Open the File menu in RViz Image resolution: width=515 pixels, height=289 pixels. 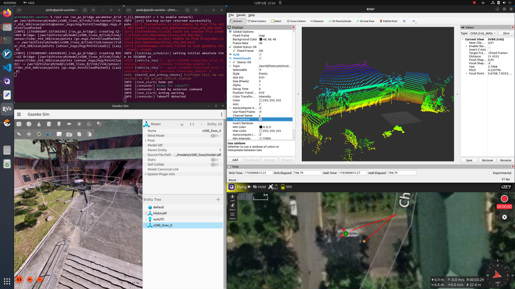point(231,15)
